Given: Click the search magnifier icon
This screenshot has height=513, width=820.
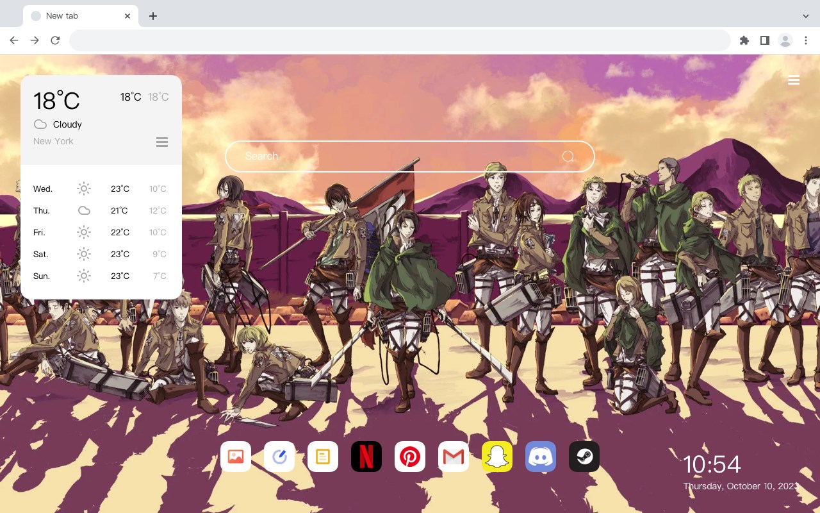Looking at the screenshot, I should (x=568, y=156).
